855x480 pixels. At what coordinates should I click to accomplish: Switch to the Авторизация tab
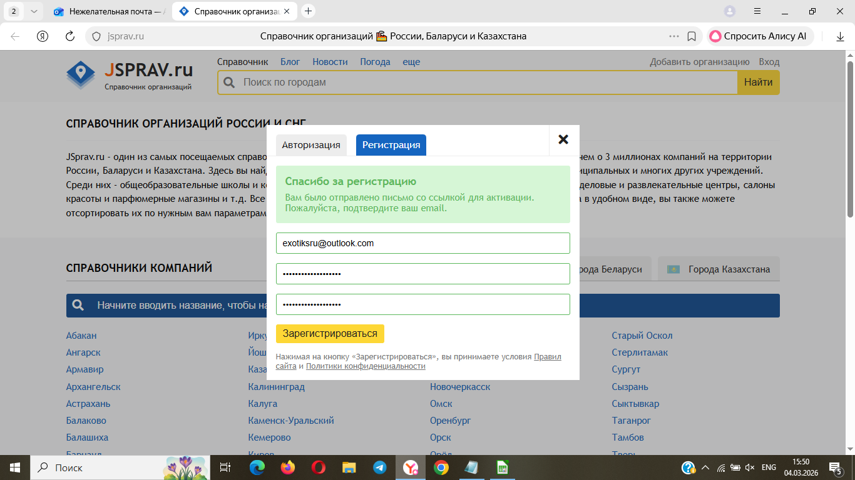tap(311, 145)
